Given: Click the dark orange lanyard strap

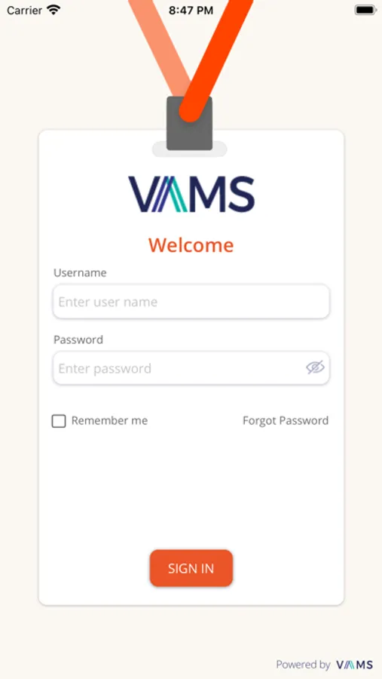Looking at the screenshot, I should point(216,57).
